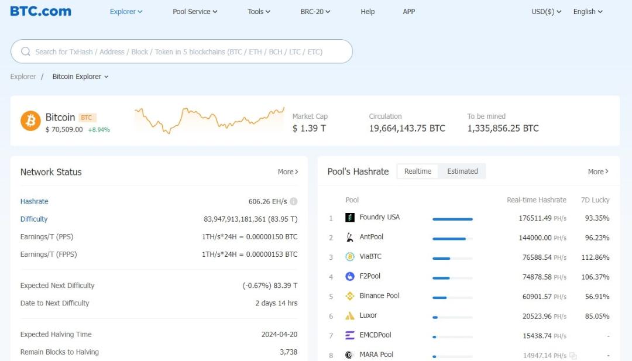Click the AntPool hashrate bar
Screen dimensions: 632x361
(x=452, y=239)
